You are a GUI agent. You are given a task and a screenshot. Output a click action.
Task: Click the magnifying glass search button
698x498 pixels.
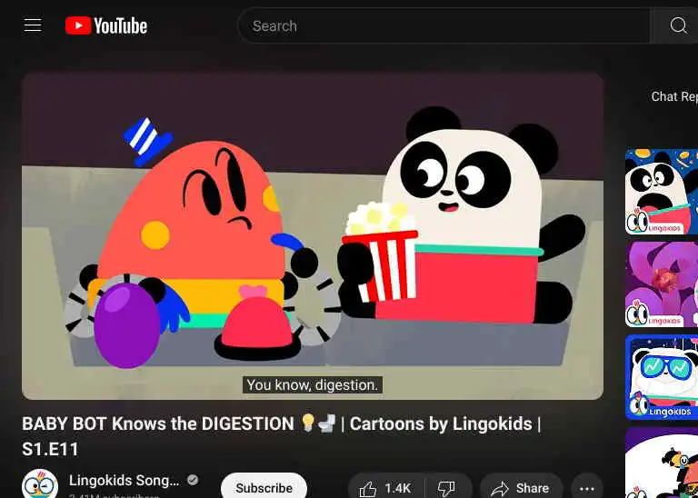[x=678, y=25]
